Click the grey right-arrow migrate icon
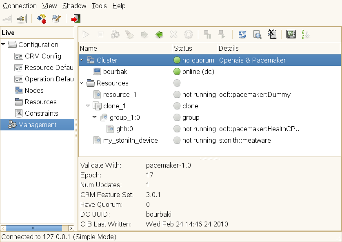The height and width of the screenshot is (242, 342). click(144, 34)
